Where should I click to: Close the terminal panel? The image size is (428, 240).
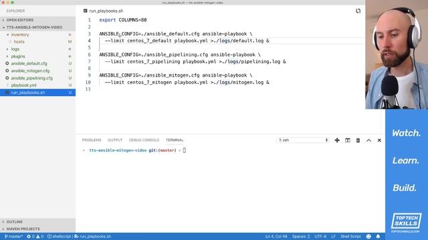point(379,140)
